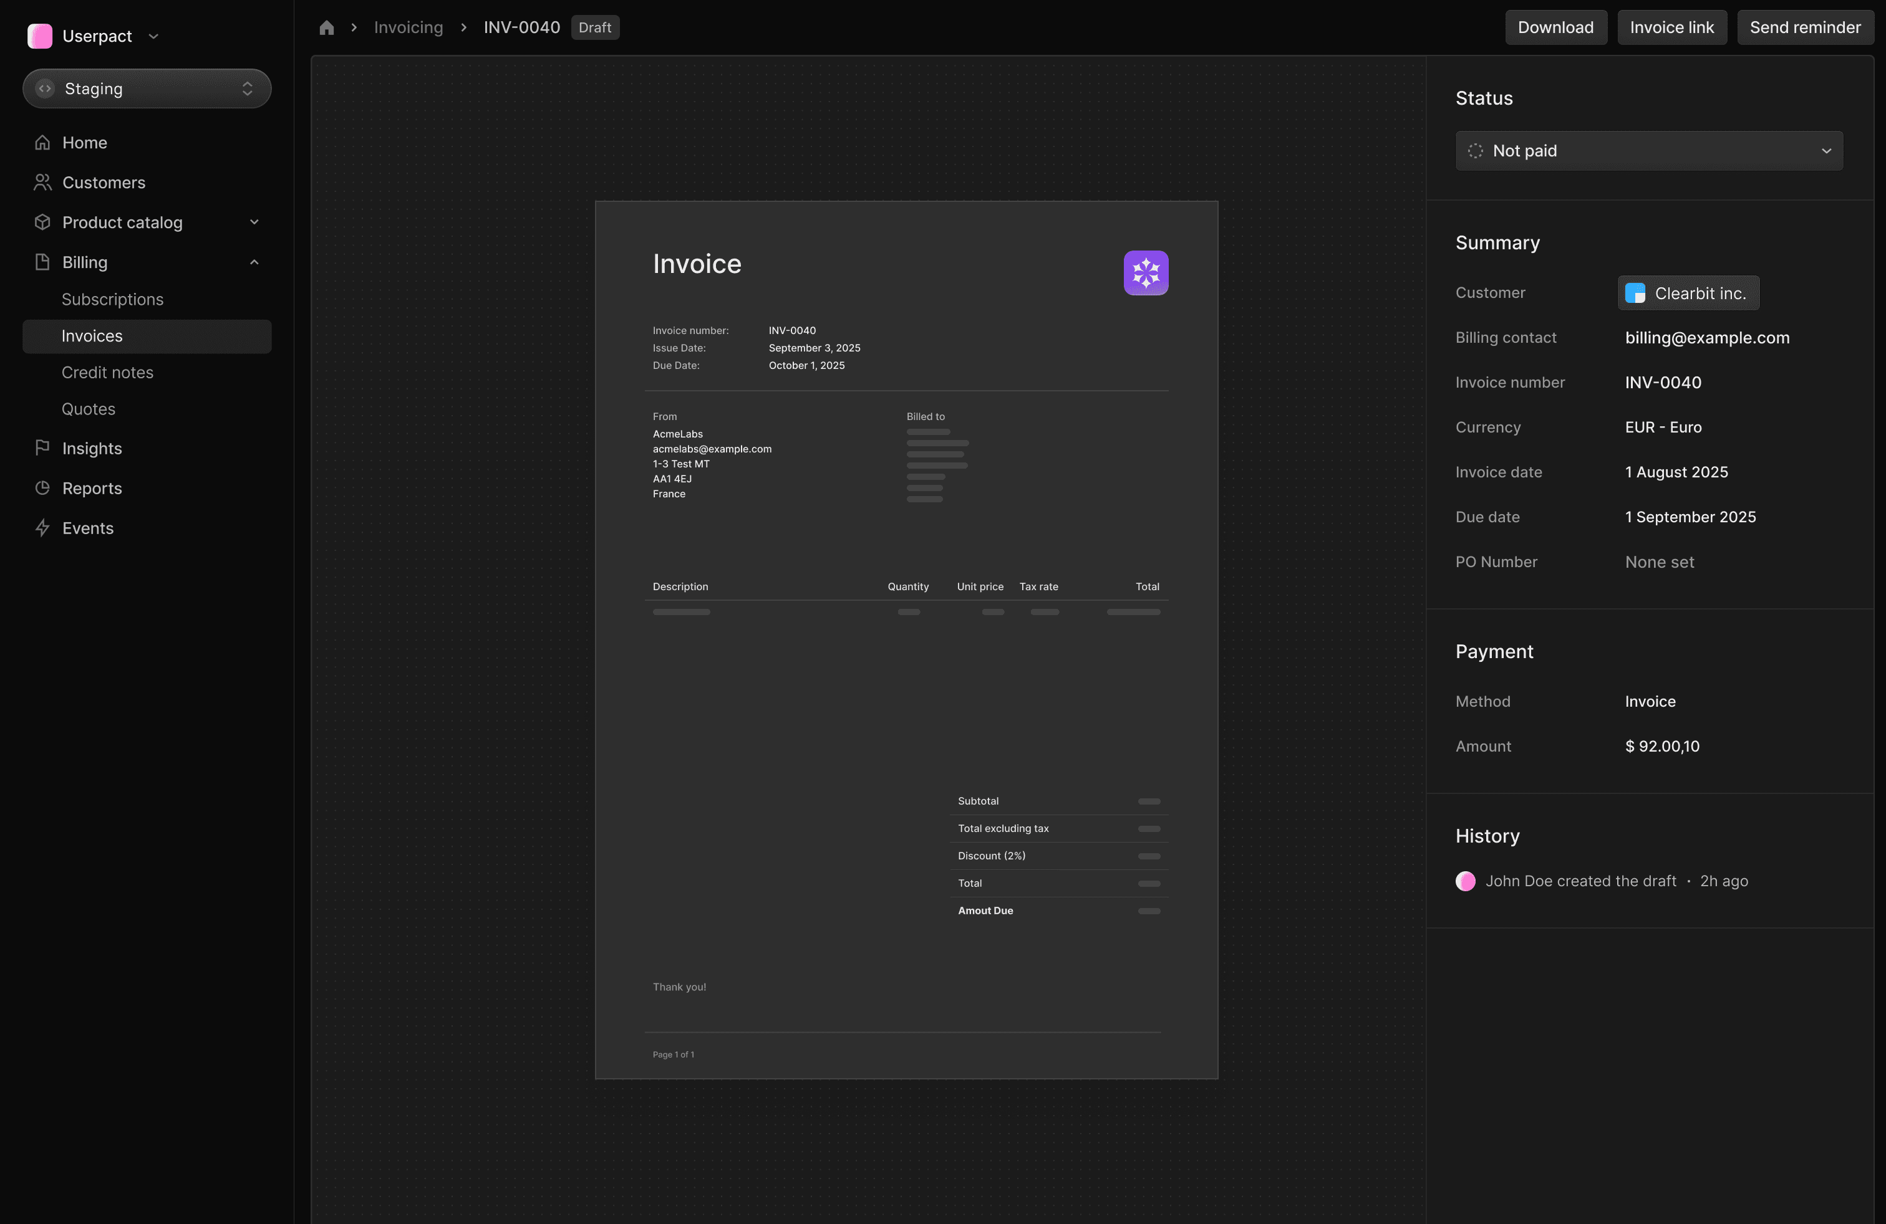This screenshot has width=1886, height=1224.
Task: Open the Clearbit inc. customer chip
Action: coord(1688,293)
